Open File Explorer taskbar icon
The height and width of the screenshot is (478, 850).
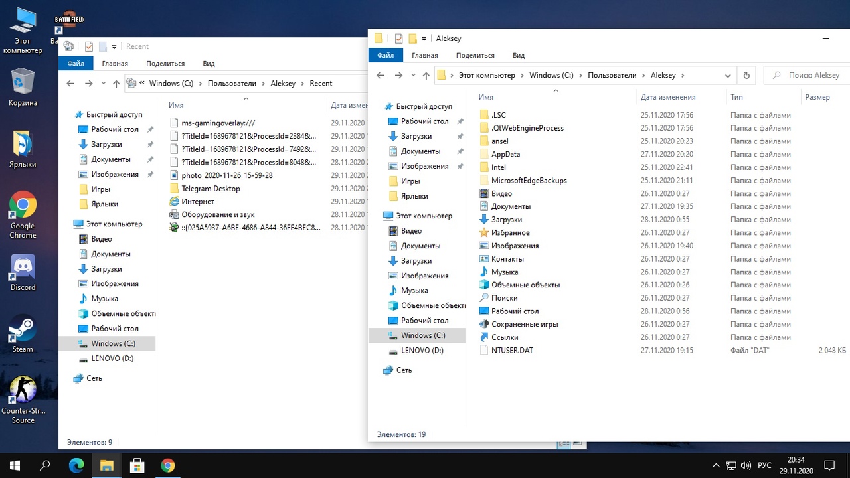[107, 465]
